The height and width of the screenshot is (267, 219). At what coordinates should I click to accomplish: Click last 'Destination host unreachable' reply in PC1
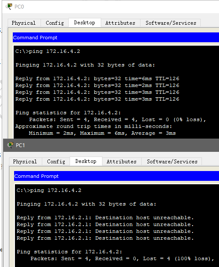coord(105,238)
